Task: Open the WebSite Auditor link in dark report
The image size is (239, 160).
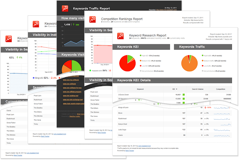Action: (75, 116)
